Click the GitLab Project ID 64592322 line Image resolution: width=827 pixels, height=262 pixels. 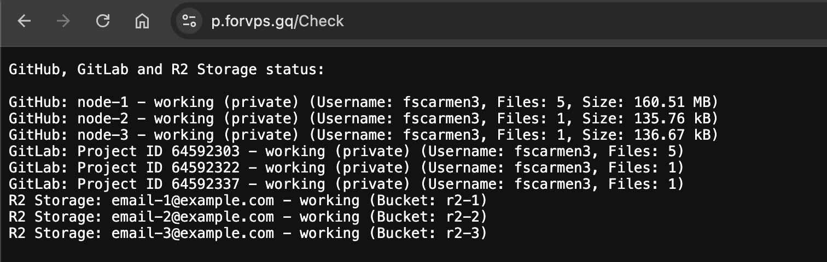pyautogui.click(x=346, y=168)
